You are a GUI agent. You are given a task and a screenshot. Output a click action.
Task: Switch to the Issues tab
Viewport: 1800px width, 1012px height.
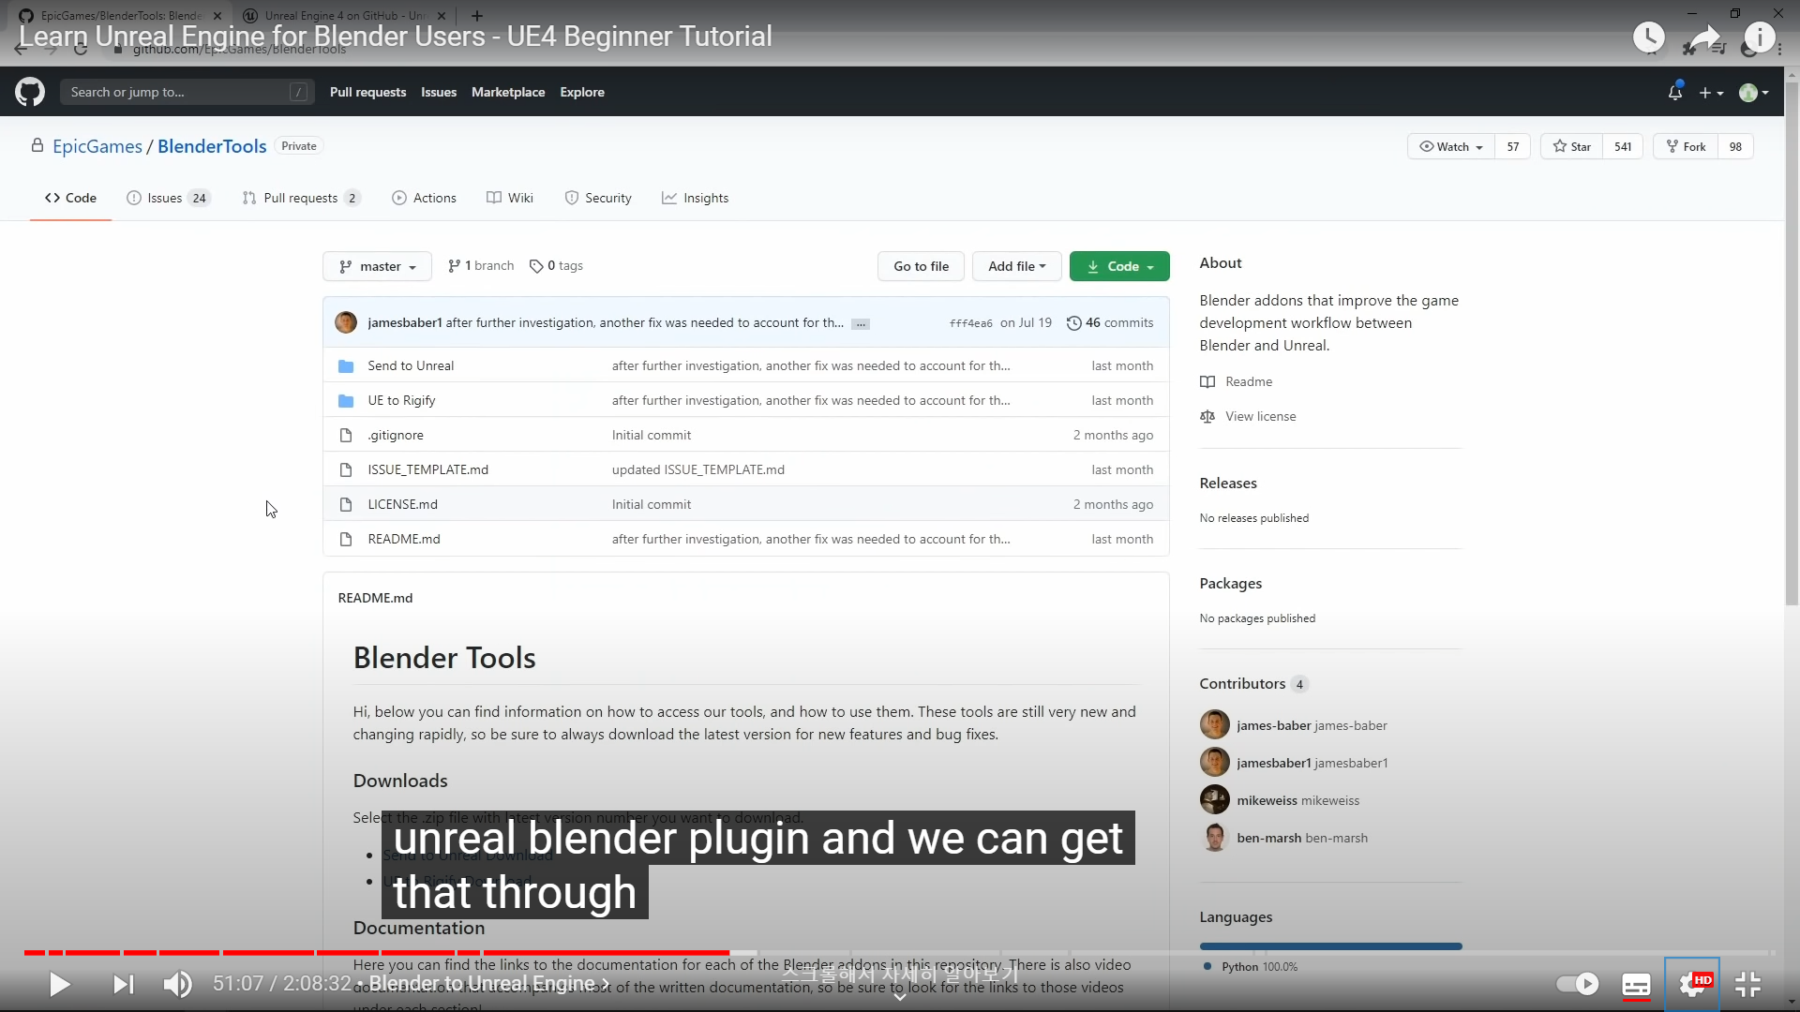click(165, 198)
